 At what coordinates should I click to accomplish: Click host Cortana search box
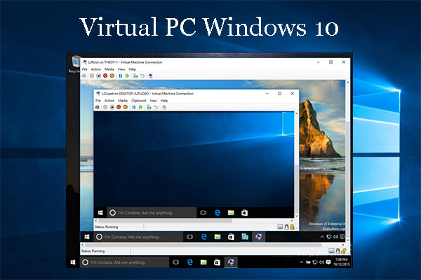[x=125, y=262]
